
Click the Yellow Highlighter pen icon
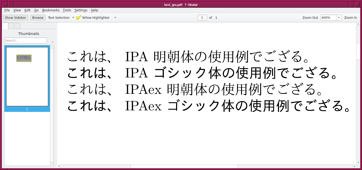click(x=78, y=17)
